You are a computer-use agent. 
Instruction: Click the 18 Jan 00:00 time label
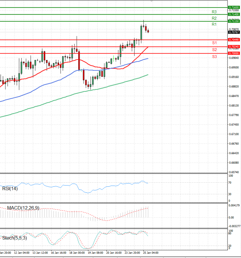click(x=77, y=253)
